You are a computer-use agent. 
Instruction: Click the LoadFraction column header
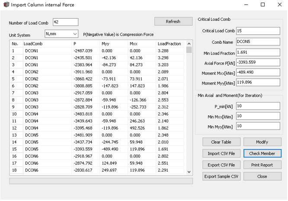(x=170, y=44)
